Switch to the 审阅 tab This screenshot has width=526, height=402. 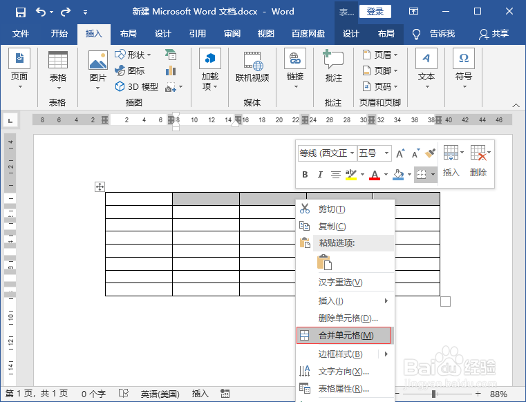(x=232, y=34)
